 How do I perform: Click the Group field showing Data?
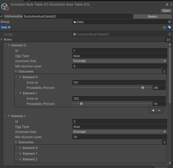tap(122, 22)
